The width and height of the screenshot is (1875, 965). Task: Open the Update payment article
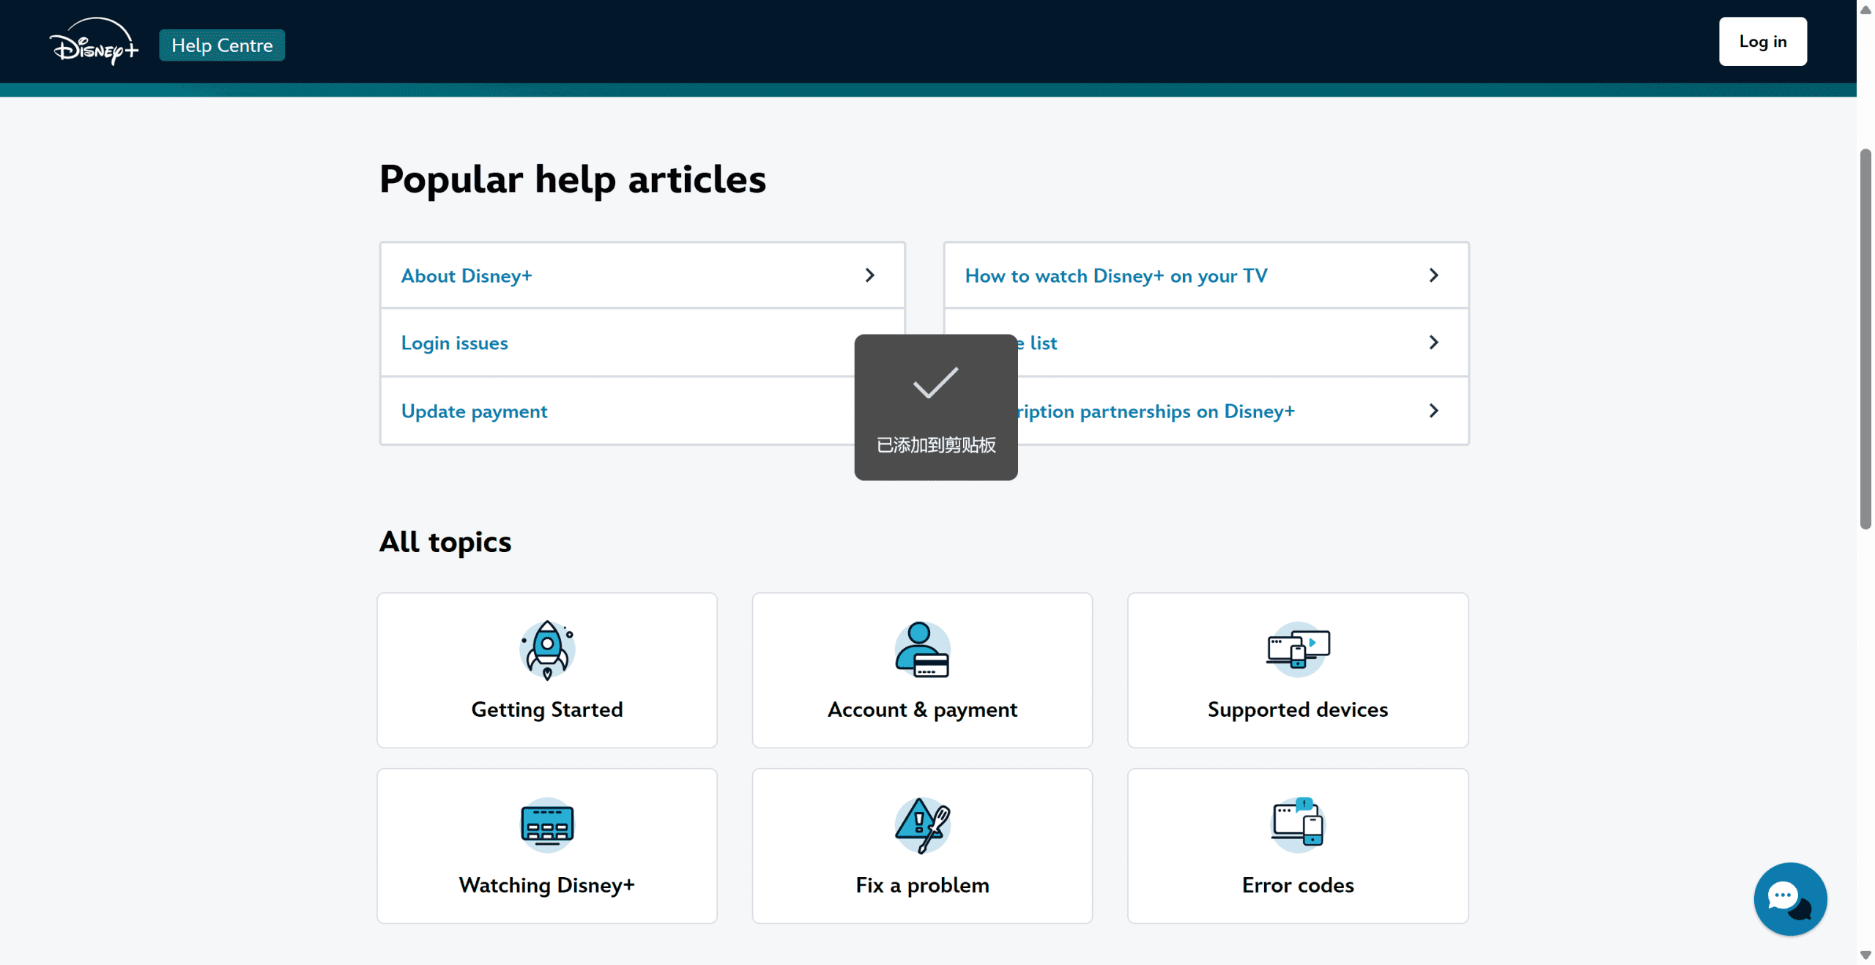coord(474,411)
